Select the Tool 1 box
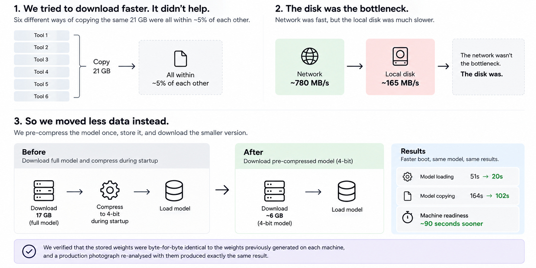 (x=42, y=35)
